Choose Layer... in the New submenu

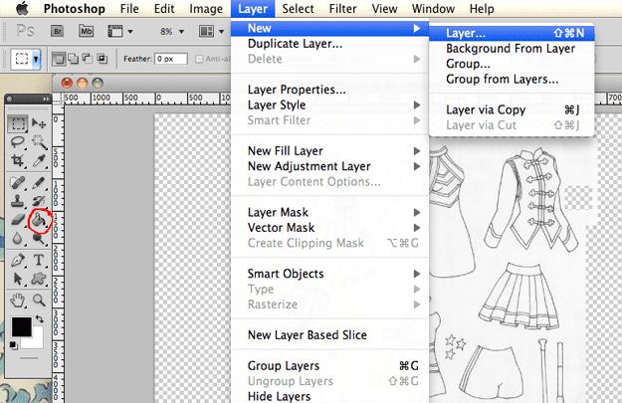[x=512, y=33]
